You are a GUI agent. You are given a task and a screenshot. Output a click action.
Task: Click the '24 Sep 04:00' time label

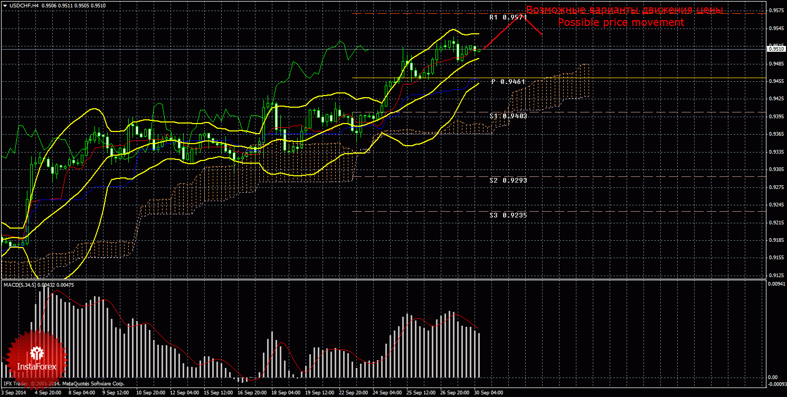(387, 393)
